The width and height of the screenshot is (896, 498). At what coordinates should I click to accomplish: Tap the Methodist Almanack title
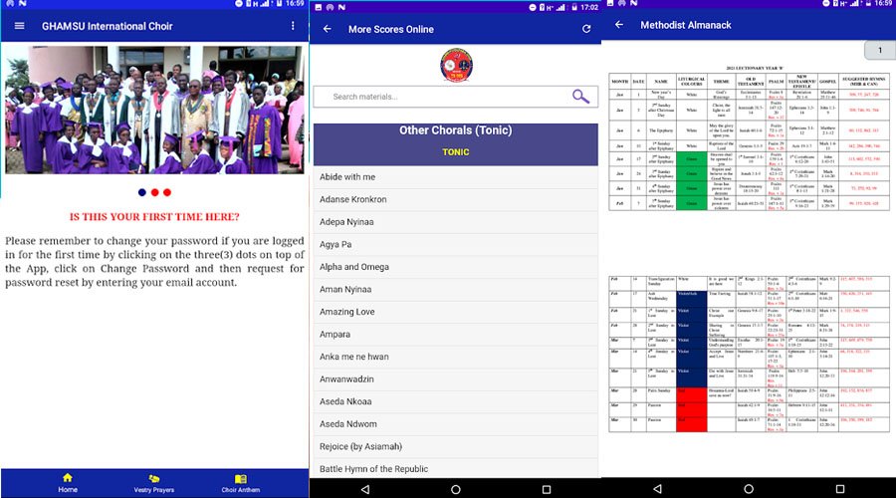[686, 25]
